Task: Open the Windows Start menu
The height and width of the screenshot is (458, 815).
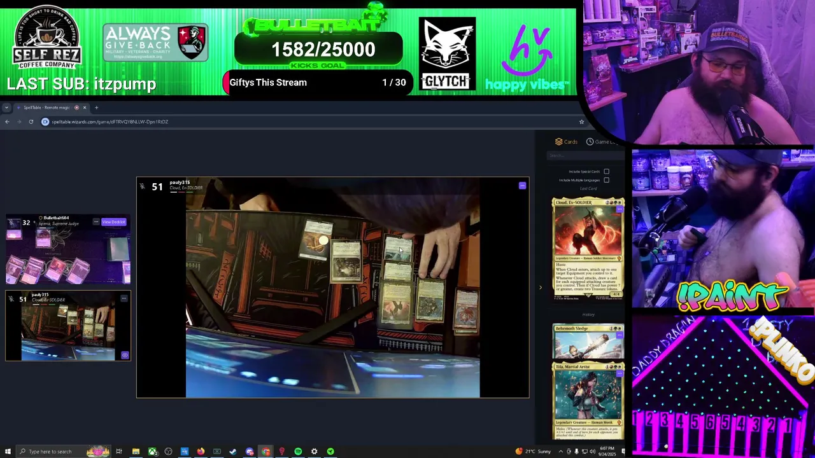Action: click(7, 452)
